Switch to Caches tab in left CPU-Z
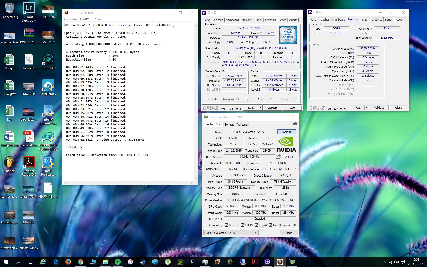This screenshot has height=267, width=427. click(x=218, y=20)
